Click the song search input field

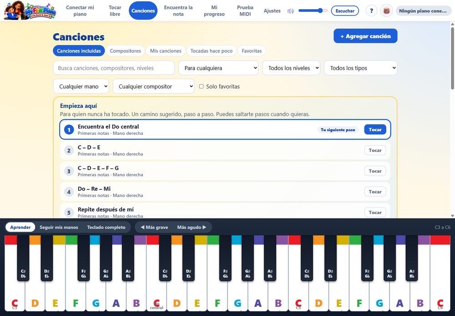coord(114,68)
